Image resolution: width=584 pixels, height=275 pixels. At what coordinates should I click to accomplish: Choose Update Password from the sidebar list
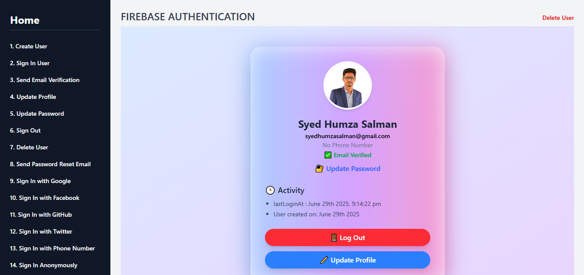pos(37,114)
